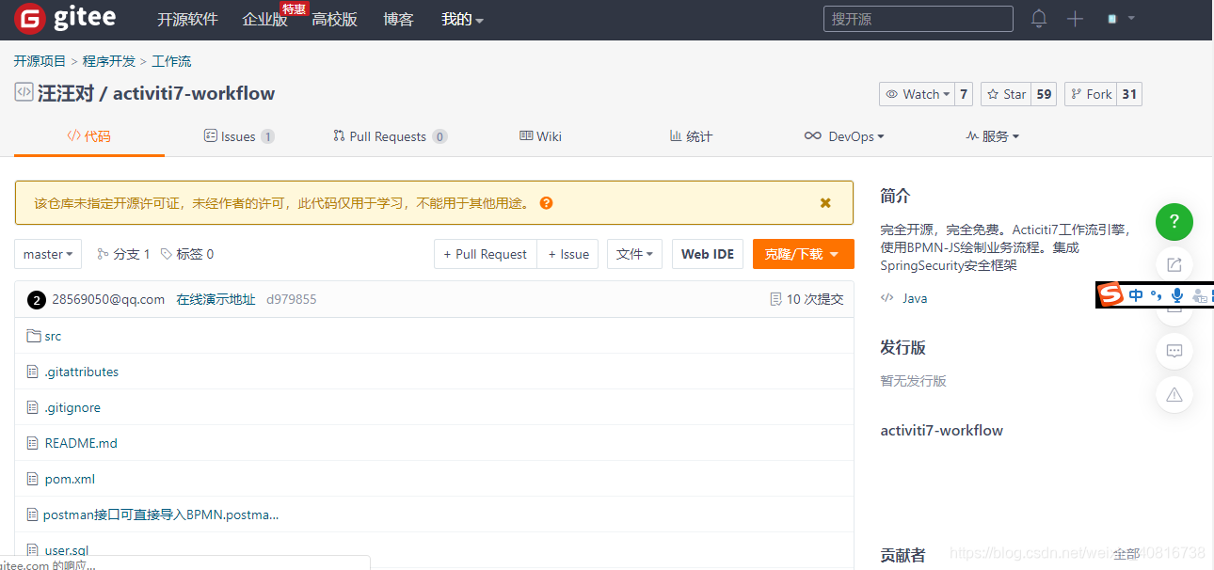Open the postman接口 BPMN file
1214x570 pixels.
tap(161, 515)
